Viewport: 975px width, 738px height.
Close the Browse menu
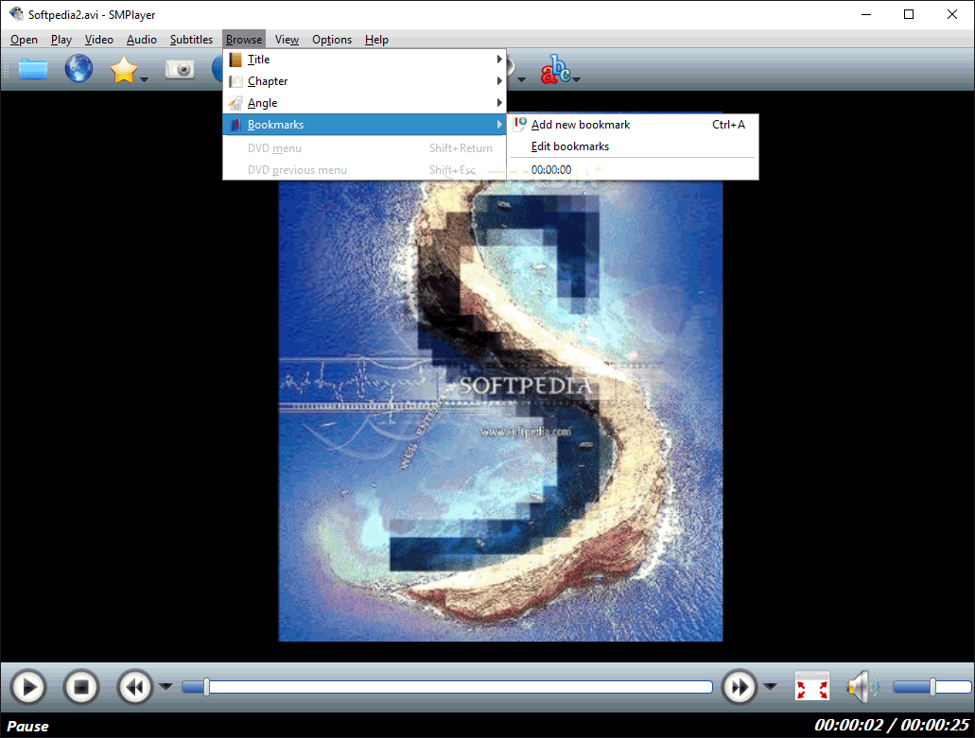point(244,39)
